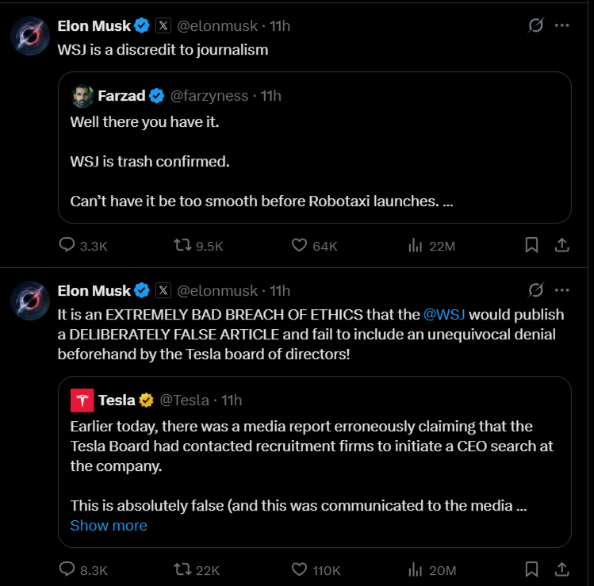The height and width of the screenshot is (586, 594).
Task: Repost the first tweet with 9.5K reposts
Action: [182, 246]
